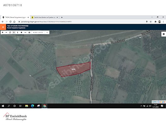Click the coordinate readout on the map toolbar
This screenshot has height=124, width=166.
[x=38, y=33]
